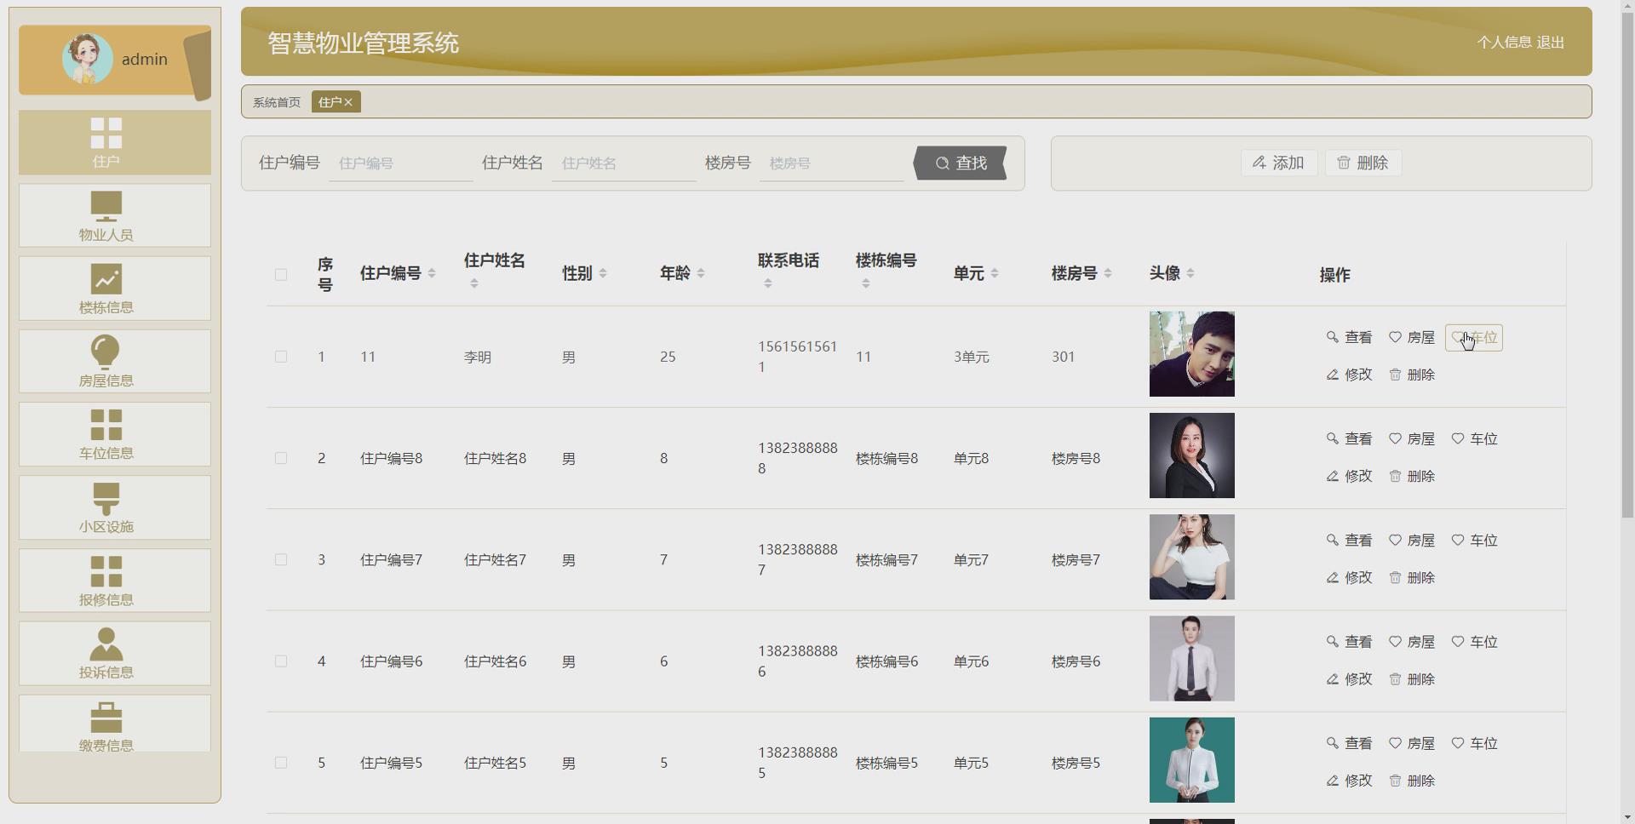Viewport: 1635px width, 824px height.
Task: Click heart 车位 icon for 住户姓名5 row
Action: [x=1458, y=743]
